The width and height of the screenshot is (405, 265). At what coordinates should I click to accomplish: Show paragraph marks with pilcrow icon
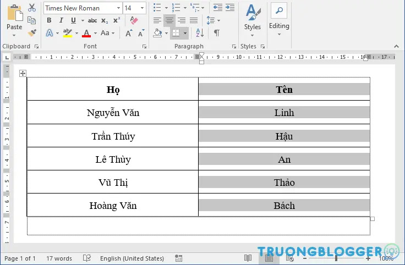217,33
